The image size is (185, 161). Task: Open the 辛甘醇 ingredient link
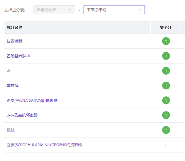pos(13,86)
